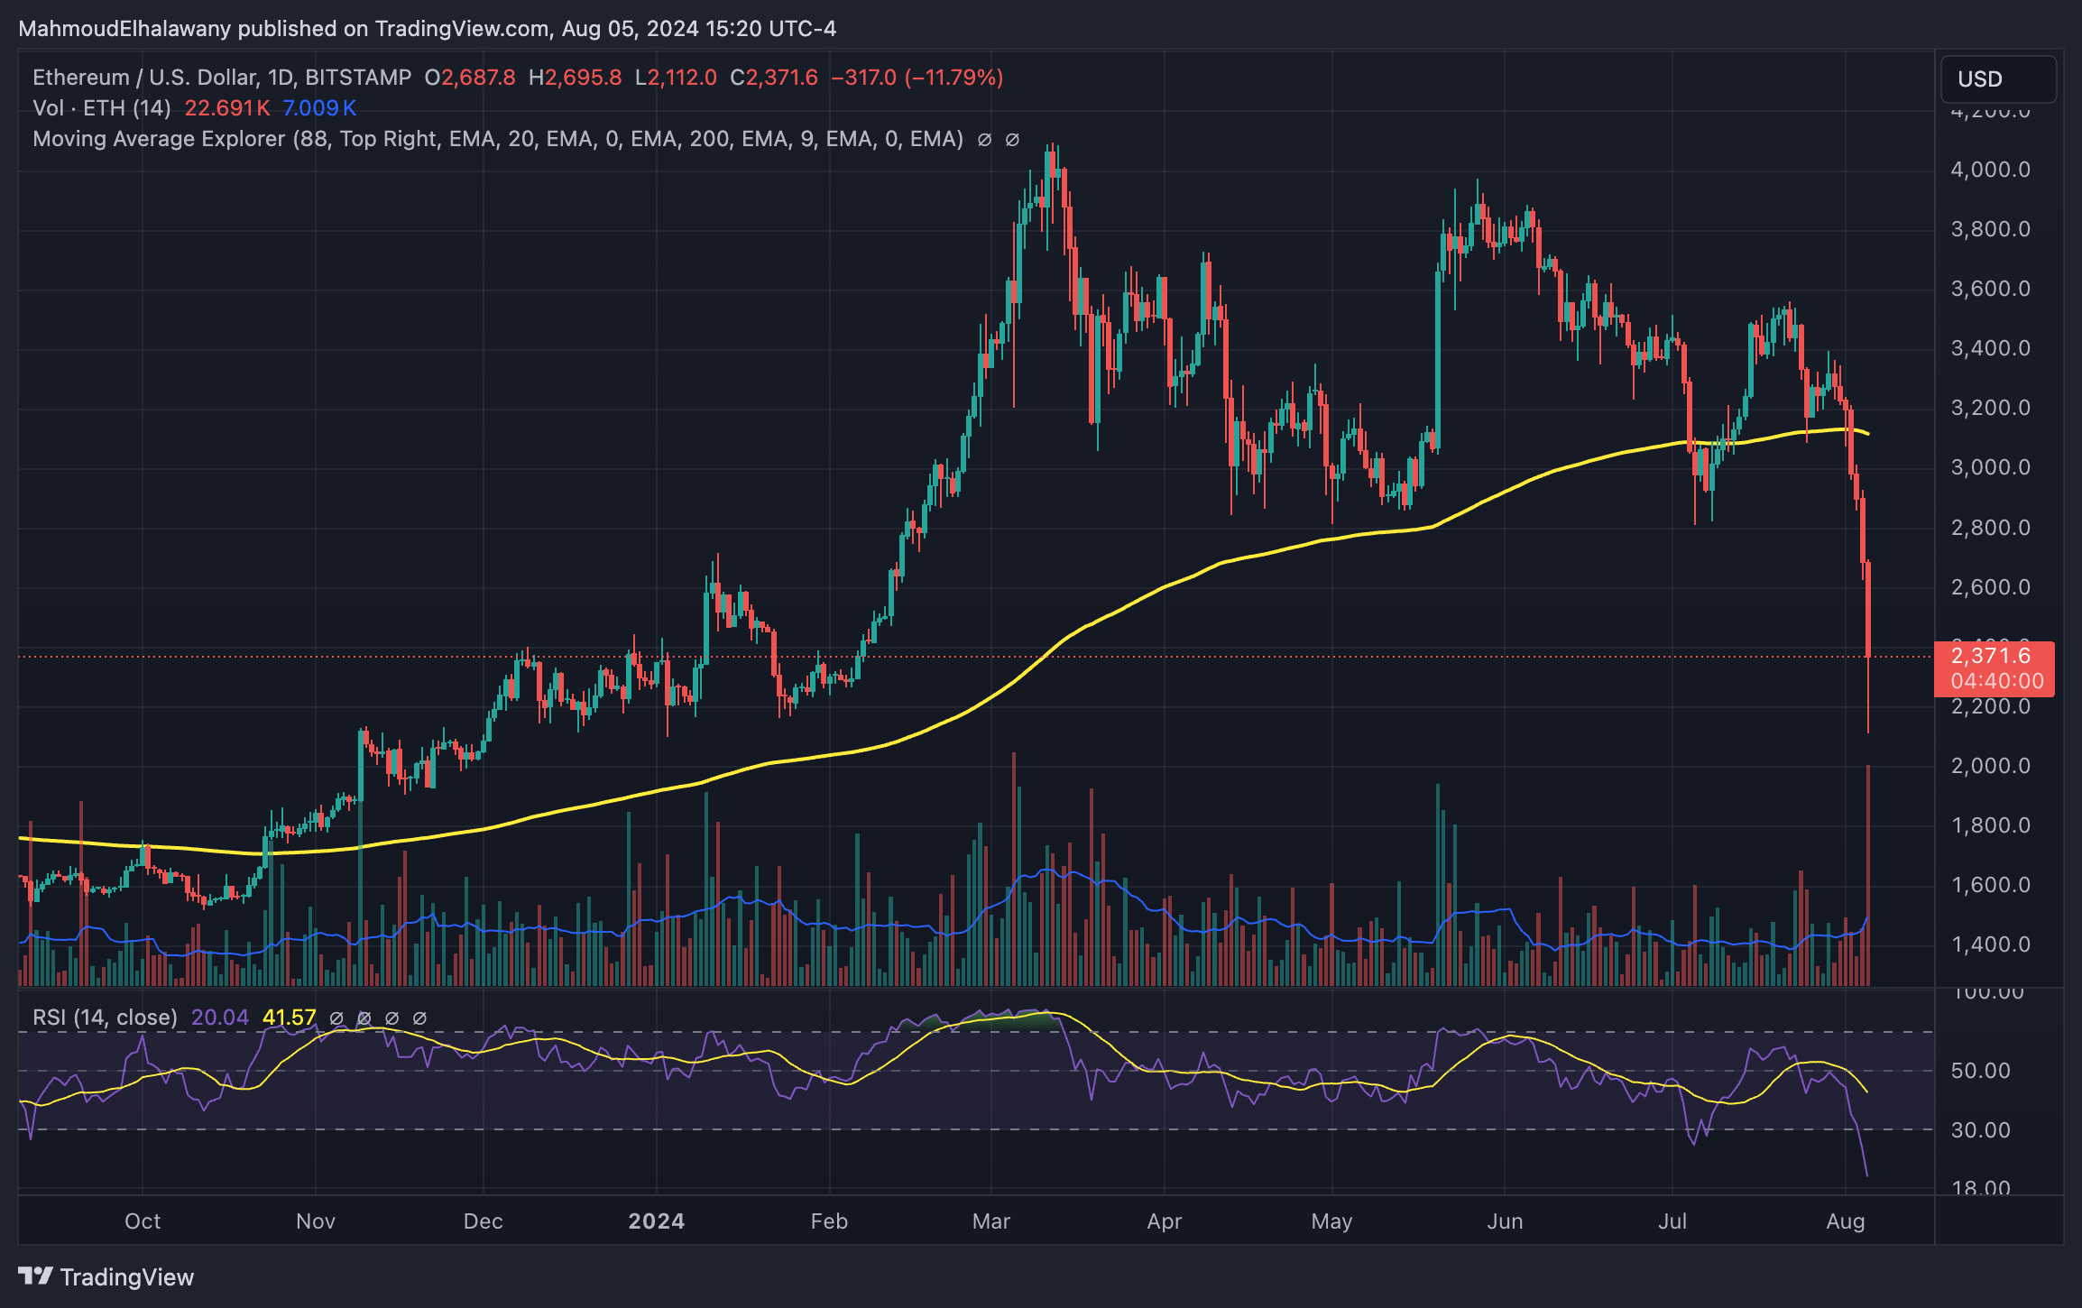Select the Vol · ETH (14) legend

(101, 108)
